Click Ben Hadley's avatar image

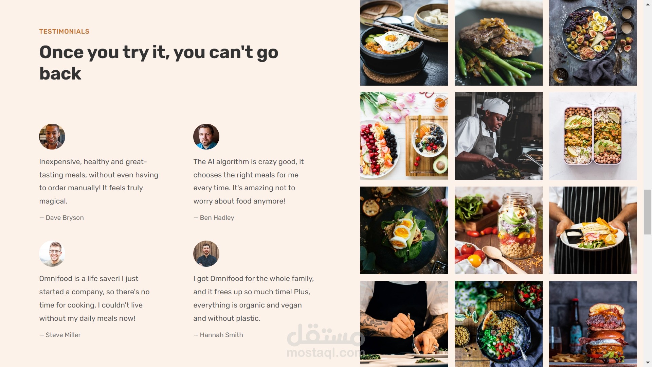pyautogui.click(x=206, y=137)
